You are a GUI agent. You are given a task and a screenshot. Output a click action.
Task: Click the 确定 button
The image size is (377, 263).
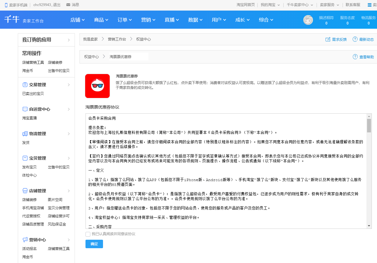pos(94,244)
